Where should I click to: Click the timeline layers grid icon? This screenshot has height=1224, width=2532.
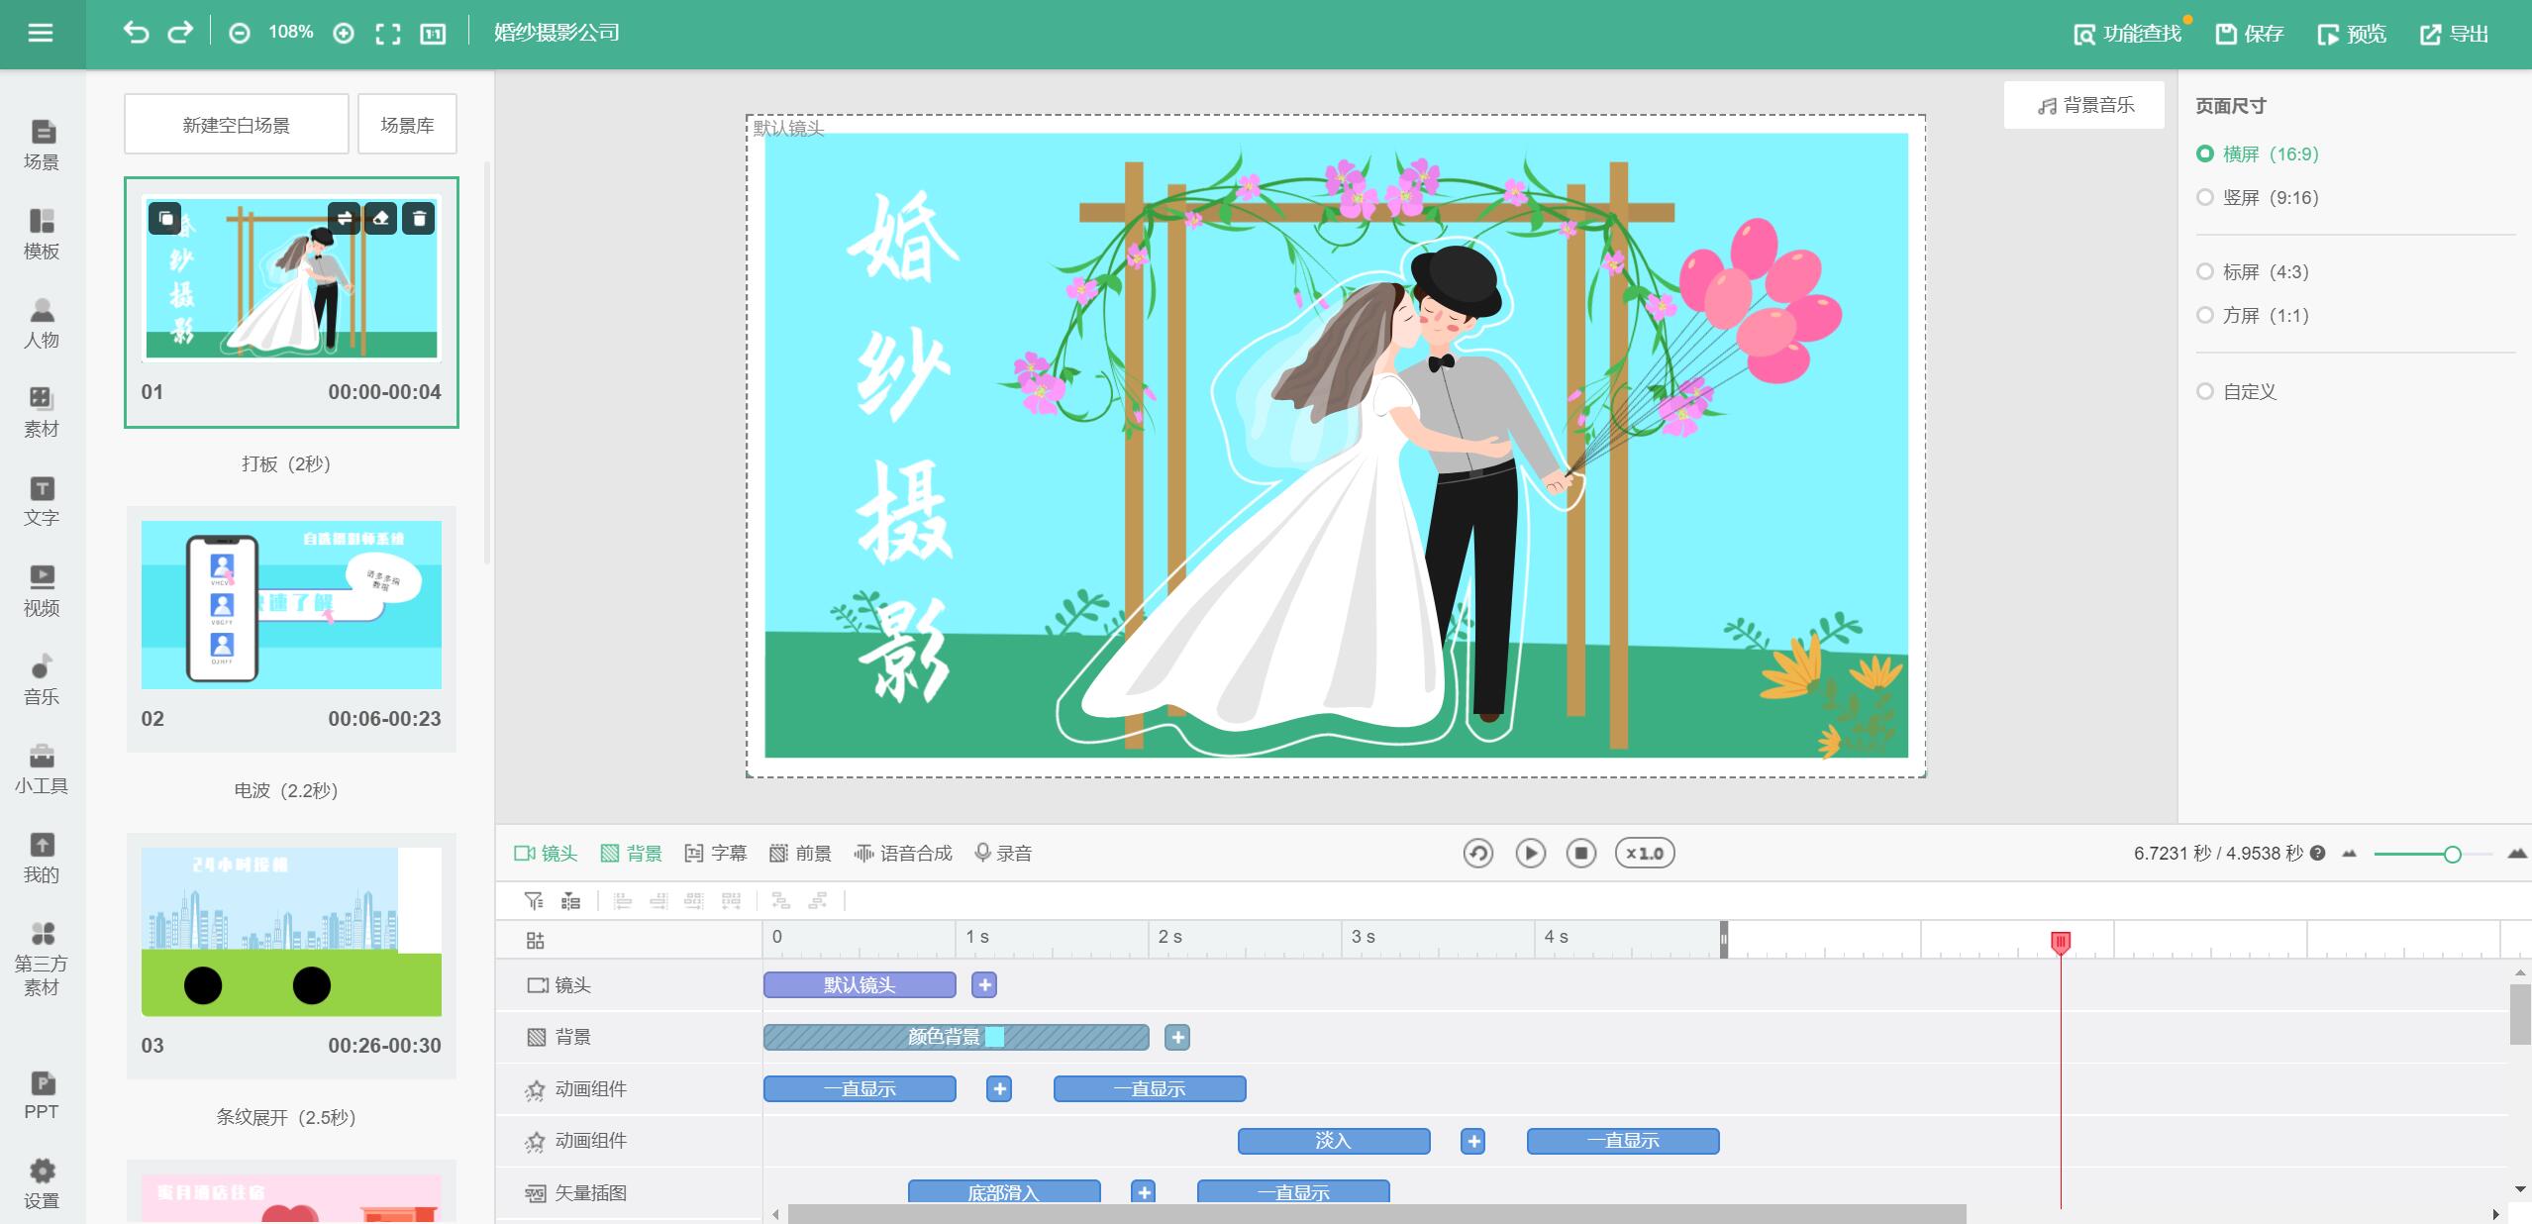536,940
